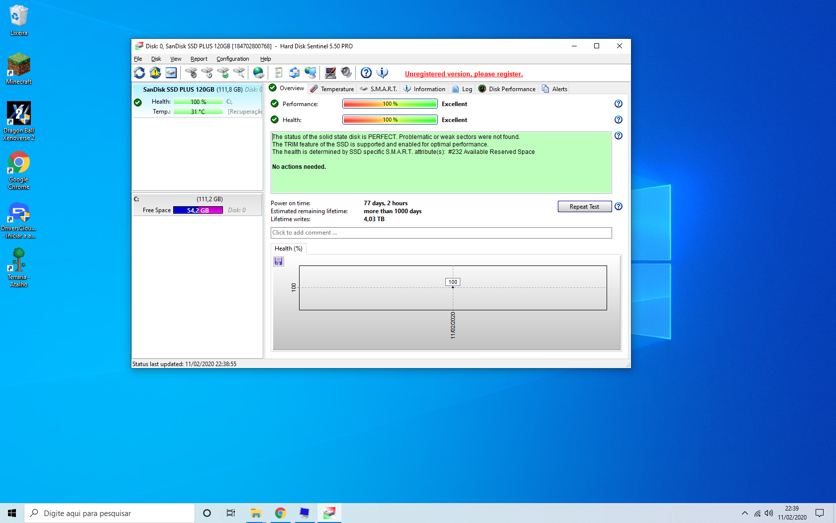Switch to the Log tab
Image resolution: width=836 pixels, height=523 pixels.
coord(462,89)
